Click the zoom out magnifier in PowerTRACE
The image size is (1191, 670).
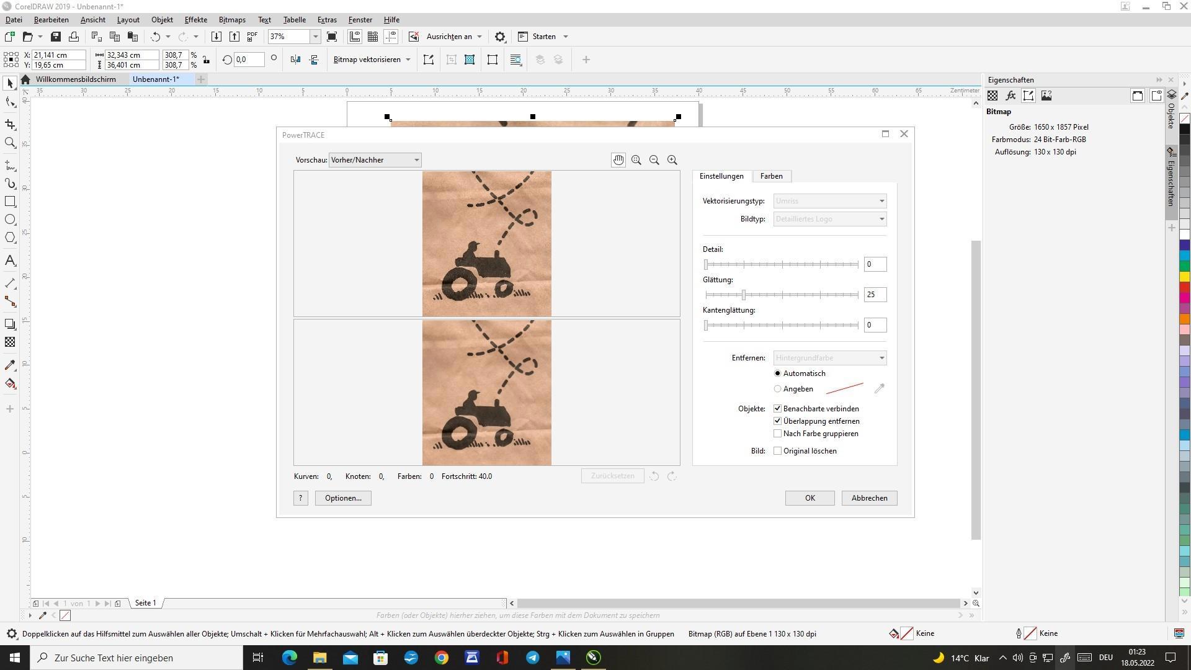tap(654, 160)
